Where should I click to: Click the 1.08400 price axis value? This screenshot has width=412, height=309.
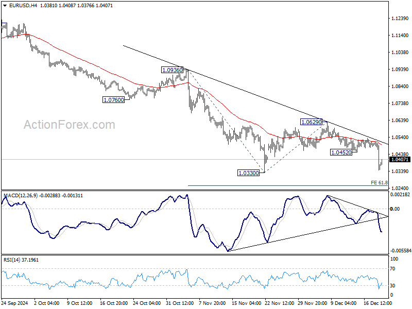400,87
